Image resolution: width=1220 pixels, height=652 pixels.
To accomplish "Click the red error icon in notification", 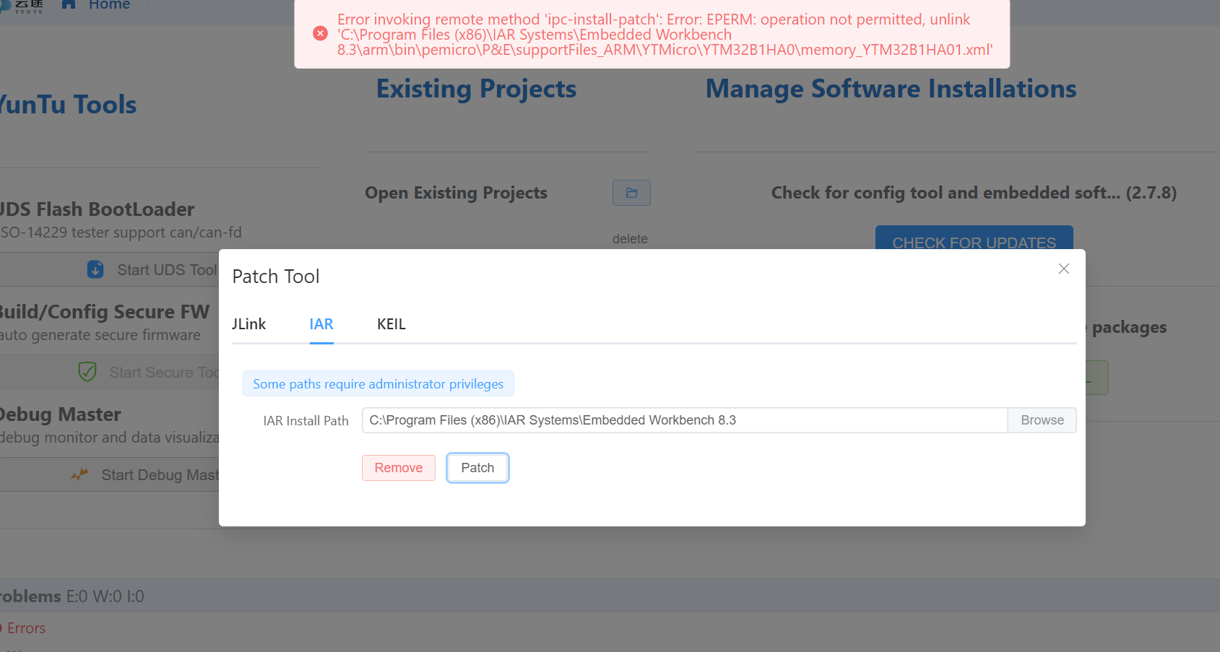I will pyautogui.click(x=320, y=34).
